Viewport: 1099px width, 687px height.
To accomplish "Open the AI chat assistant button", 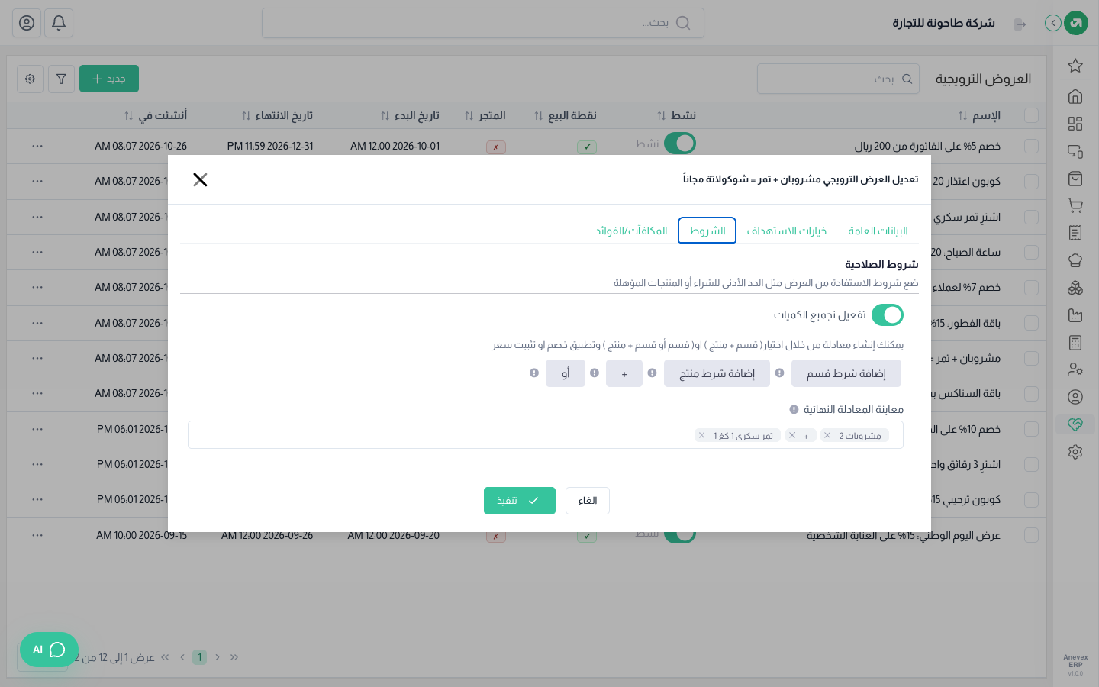I will [49, 650].
